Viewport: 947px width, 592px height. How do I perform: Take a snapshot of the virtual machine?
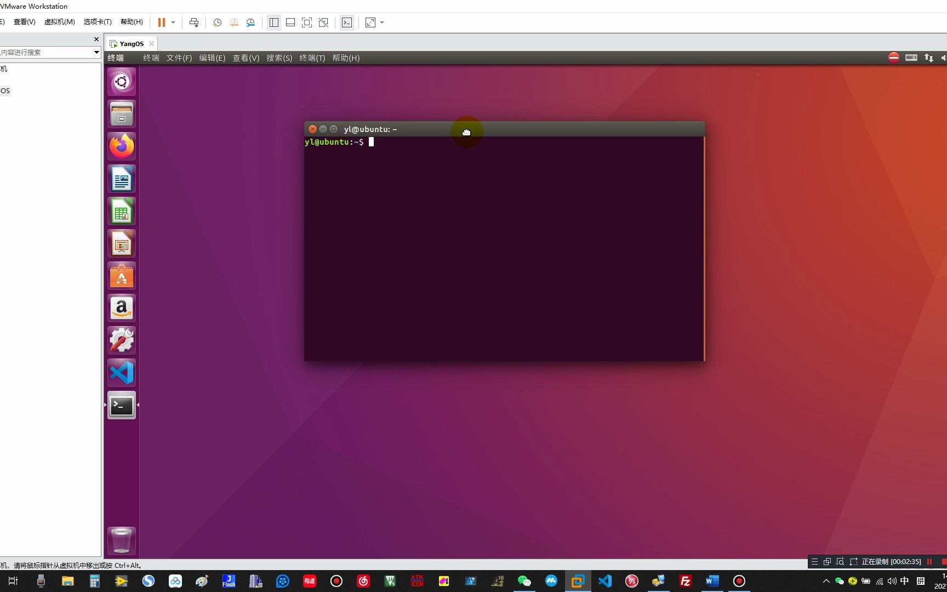pyautogui.click(x=217, y=22)
